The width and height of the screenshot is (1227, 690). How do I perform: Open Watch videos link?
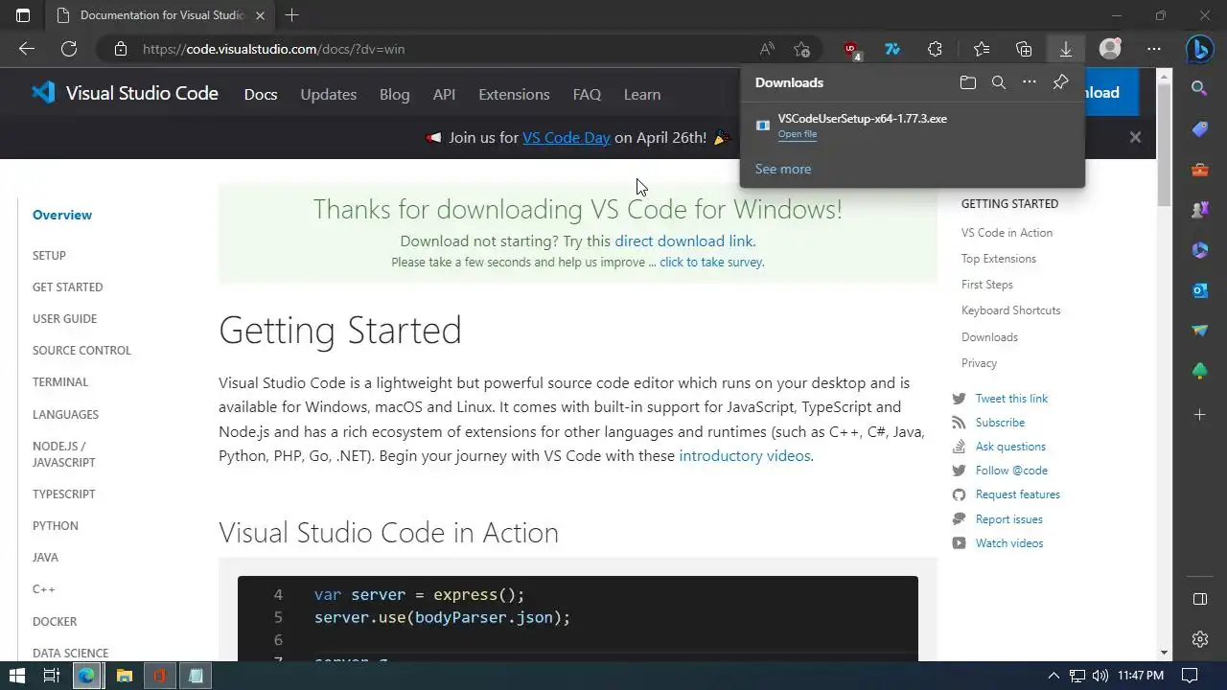pos(1008,542)
